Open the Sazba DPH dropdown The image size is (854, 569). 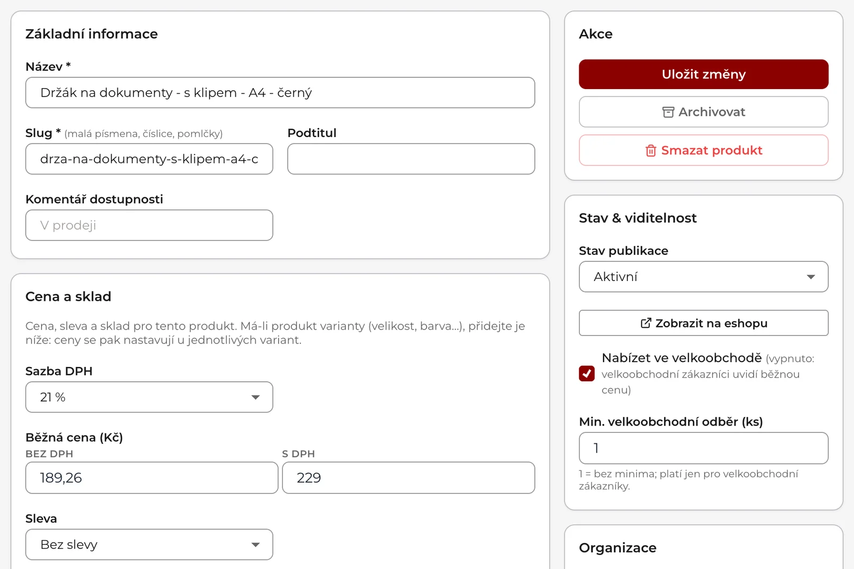149,397
